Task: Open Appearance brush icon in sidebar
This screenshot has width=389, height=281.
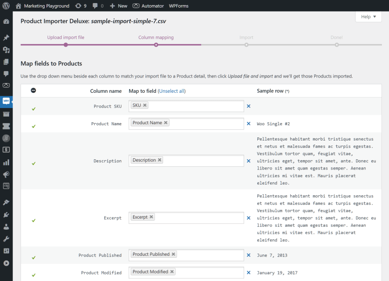Action: (x=6, y=202)
